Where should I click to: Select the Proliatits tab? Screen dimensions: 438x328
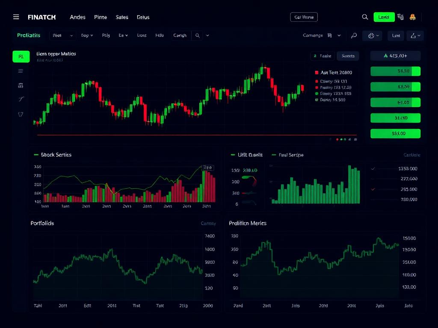click(x=29, y=35)
